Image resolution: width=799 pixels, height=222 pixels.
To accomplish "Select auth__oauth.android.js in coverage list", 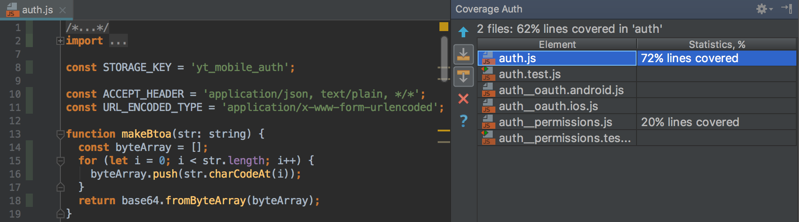I will (637, 90).
